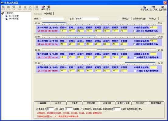Open the 包场设置 tab
The image size is (168, 121).
point(91,103)
